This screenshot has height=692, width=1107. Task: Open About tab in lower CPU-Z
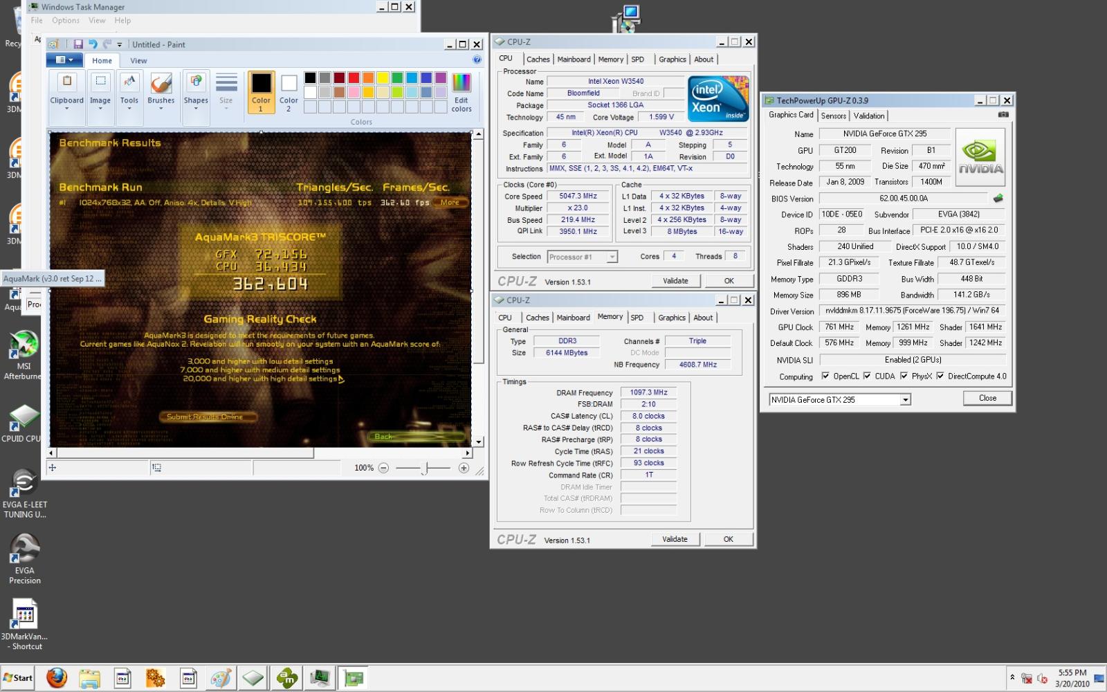coord(704,318)
